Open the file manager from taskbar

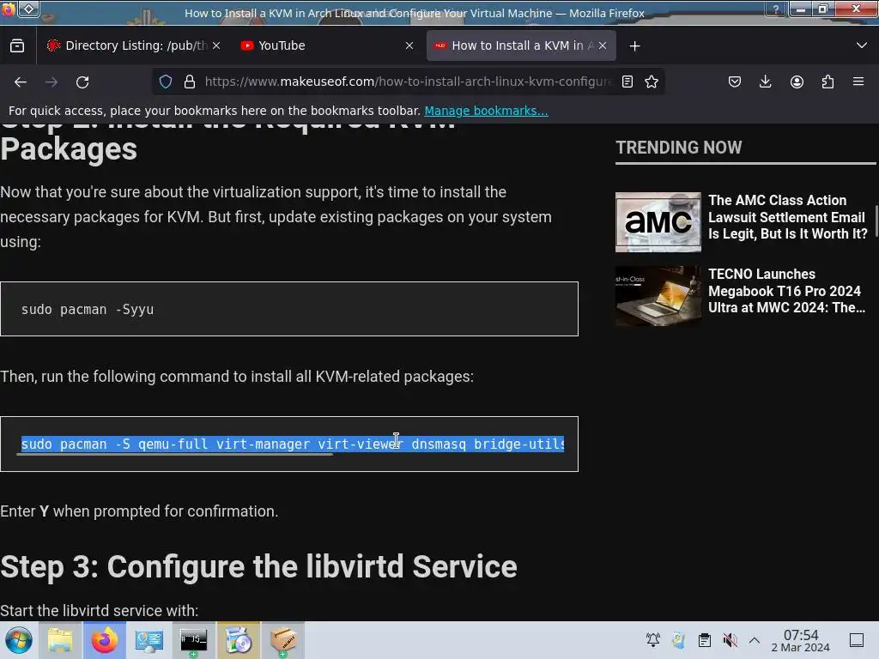pyautogui.click(x=60, y=640)
